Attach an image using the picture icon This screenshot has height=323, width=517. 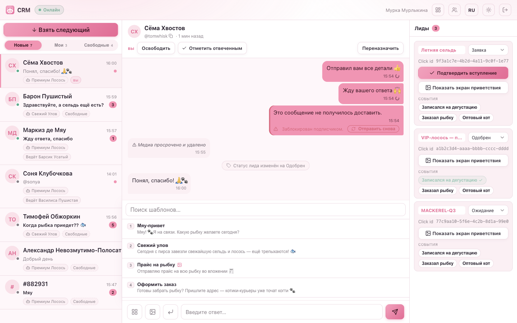(153, 312)
